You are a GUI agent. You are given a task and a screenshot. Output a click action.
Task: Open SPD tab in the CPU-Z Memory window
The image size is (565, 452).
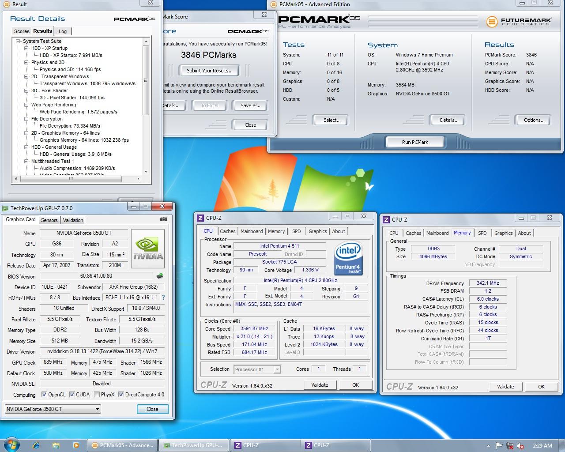click(482, 233)
